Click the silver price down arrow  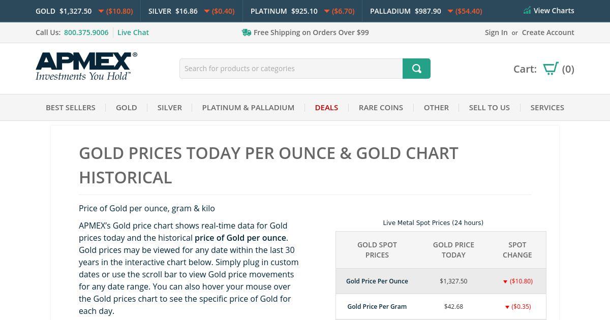207,11
